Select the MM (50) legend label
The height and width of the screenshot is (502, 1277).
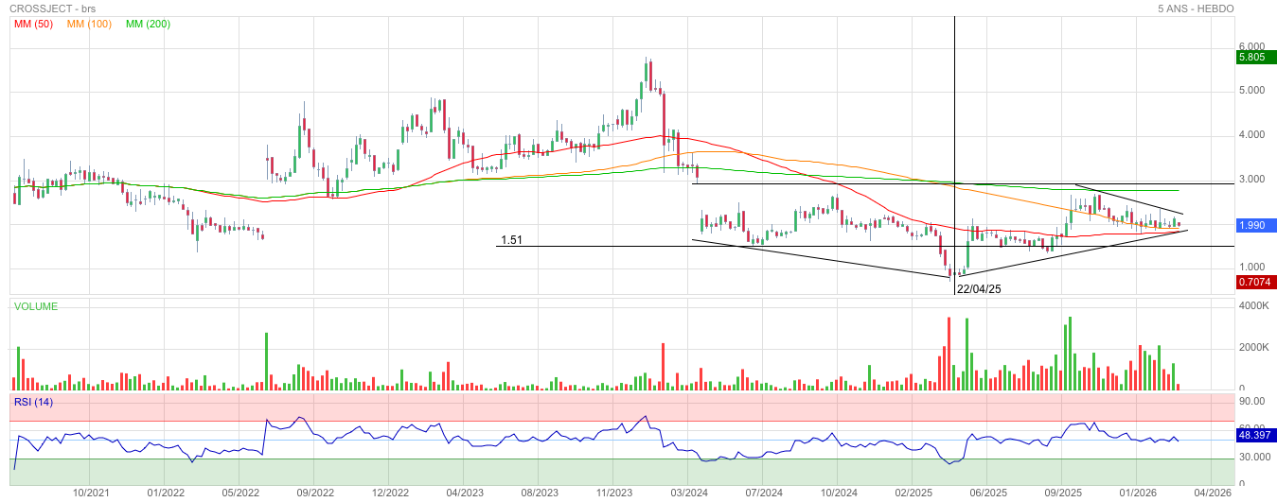point(33,24)
